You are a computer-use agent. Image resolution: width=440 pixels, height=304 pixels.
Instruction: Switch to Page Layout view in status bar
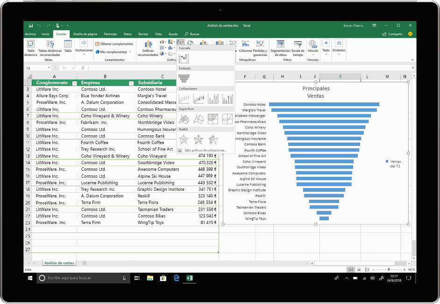(x=359, y=270)
